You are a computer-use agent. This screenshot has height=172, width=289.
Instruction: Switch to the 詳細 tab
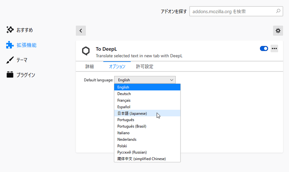click(x=89, y=66)
